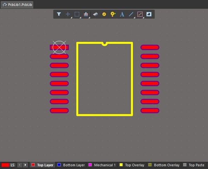208x169 pixels.
Task: Choose the rectangle selection tool
Action: 77,14
